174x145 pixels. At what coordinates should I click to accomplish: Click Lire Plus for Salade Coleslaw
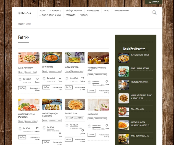[69, 139]
